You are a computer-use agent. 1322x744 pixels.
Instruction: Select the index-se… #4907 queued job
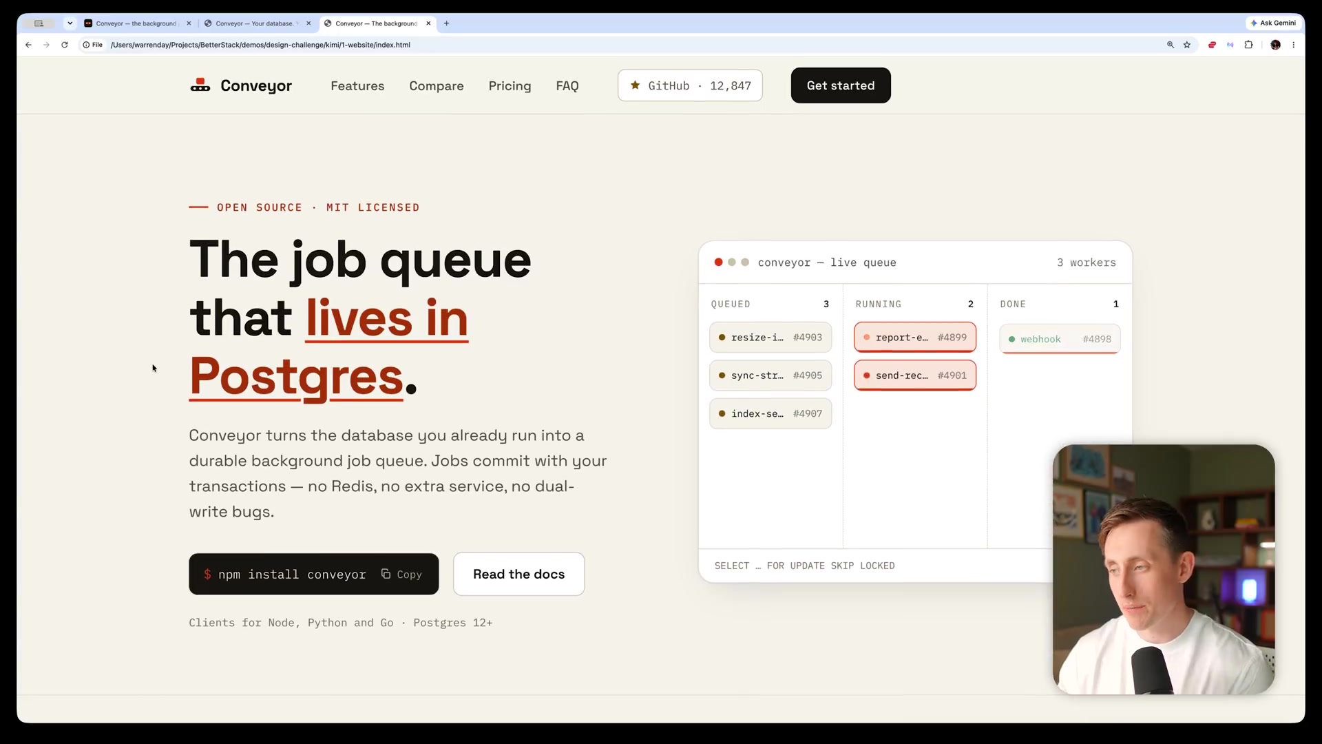coord(770,413)
